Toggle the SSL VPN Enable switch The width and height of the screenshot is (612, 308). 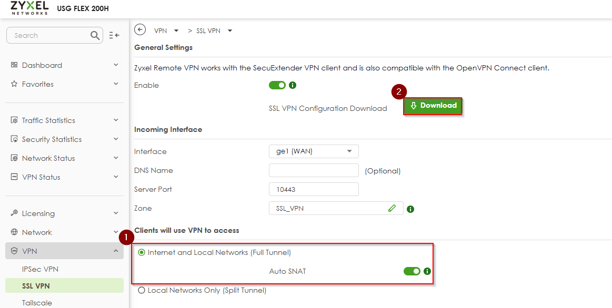point(277,85)
